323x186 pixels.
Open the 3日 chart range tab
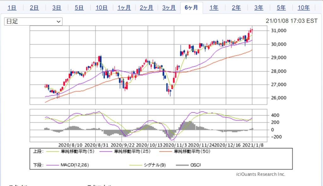pyautogui.click(x=56, y=8)
